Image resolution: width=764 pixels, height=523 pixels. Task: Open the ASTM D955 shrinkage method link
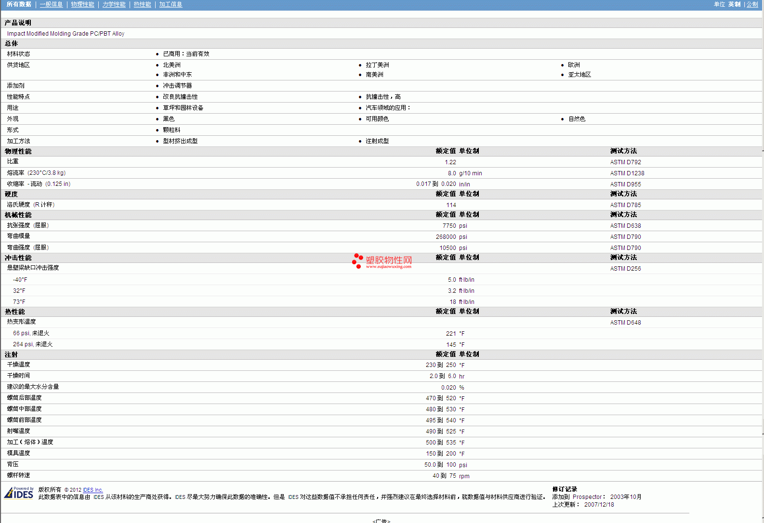pos(625,184)
